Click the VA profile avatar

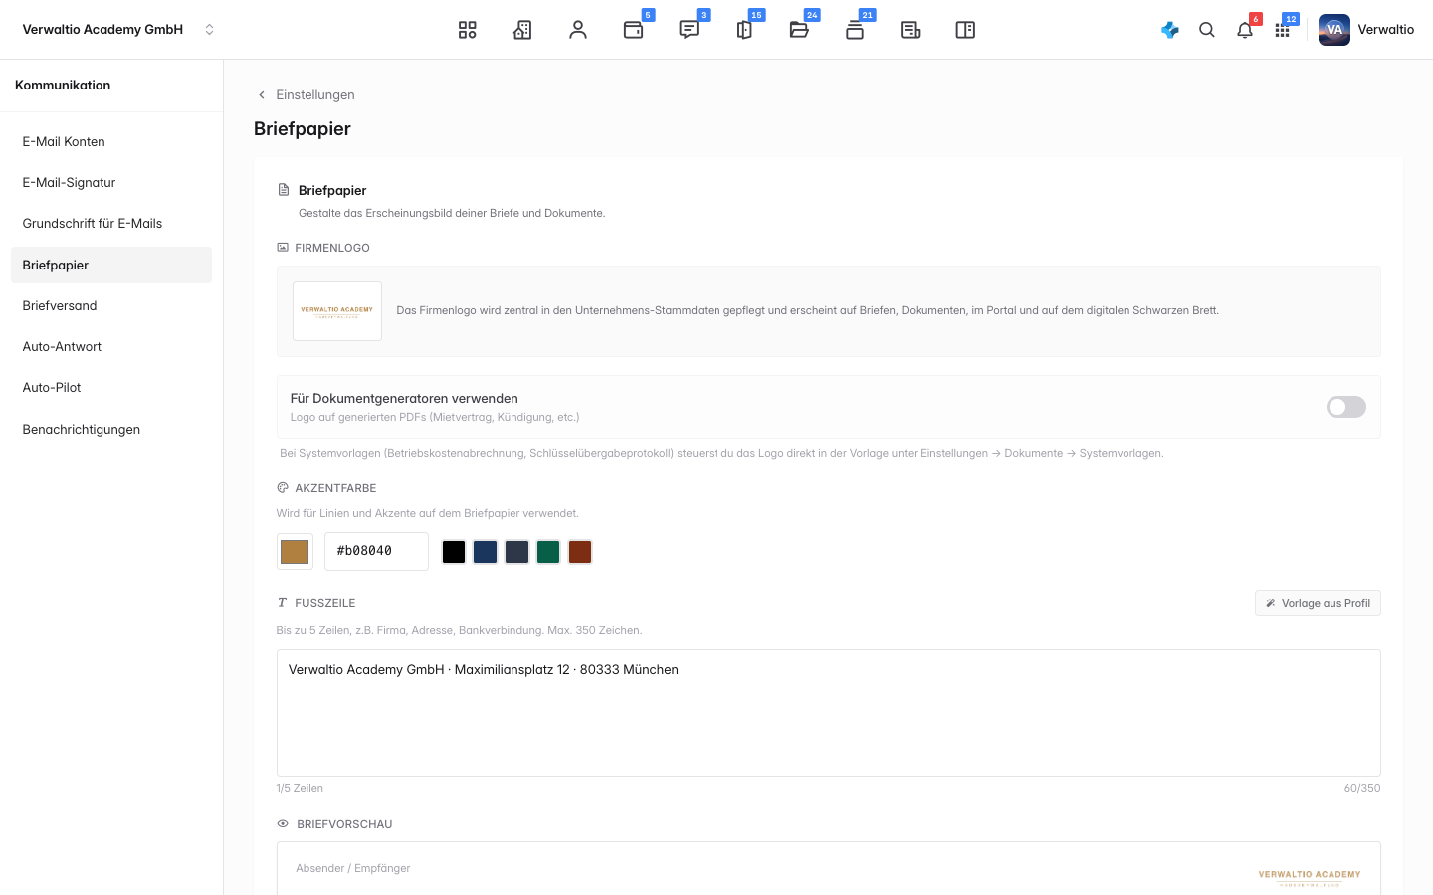(1334, 30)
